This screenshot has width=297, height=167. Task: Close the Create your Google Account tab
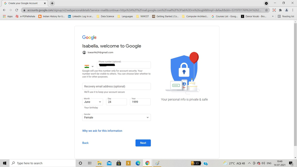(x=45, y=3)
